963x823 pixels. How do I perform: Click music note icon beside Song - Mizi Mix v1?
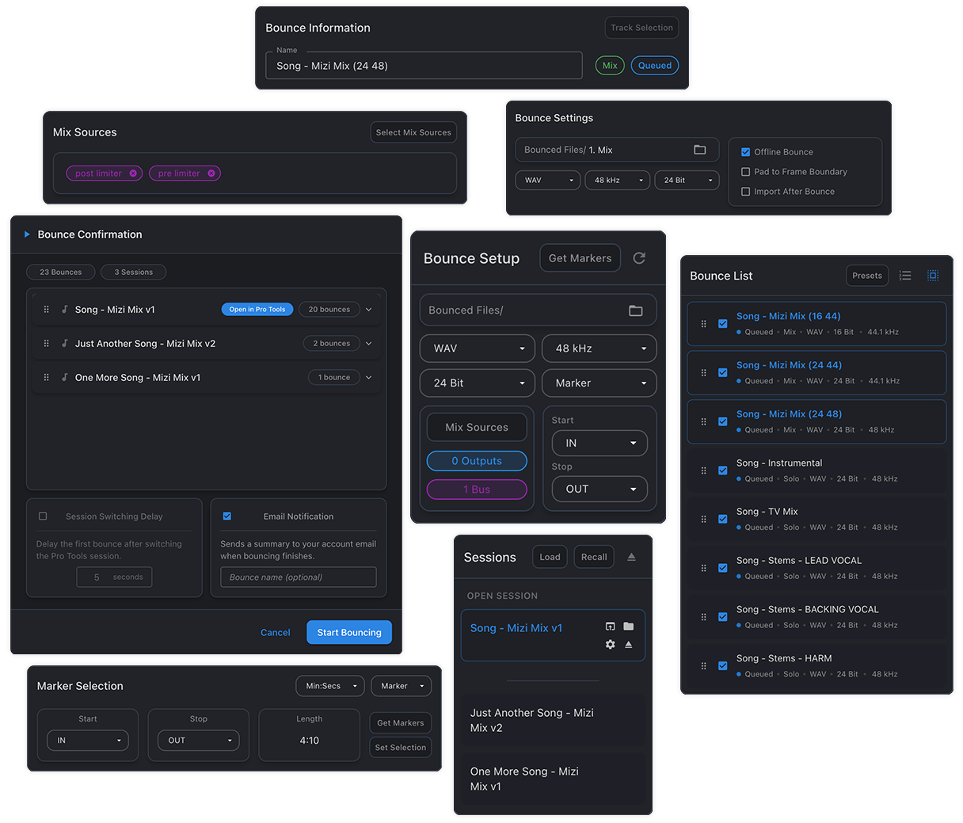[65, 310]
